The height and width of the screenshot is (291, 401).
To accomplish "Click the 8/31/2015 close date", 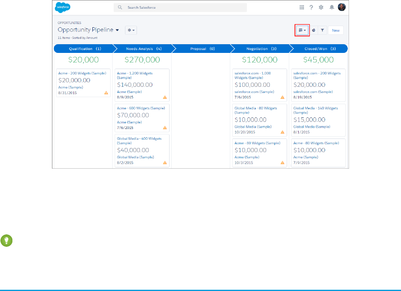I will point(68,93).
